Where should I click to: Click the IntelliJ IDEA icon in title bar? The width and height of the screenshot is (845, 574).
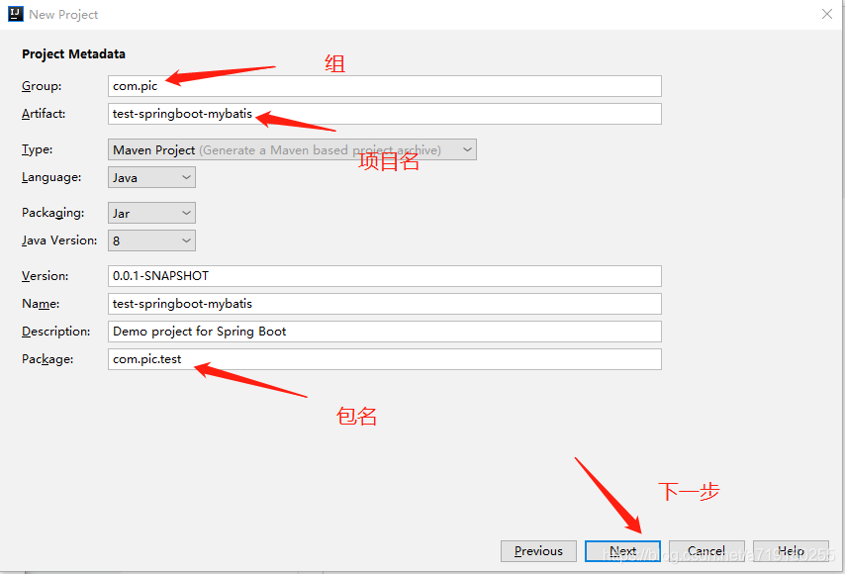pyautogui.click(x=16, y=14)
